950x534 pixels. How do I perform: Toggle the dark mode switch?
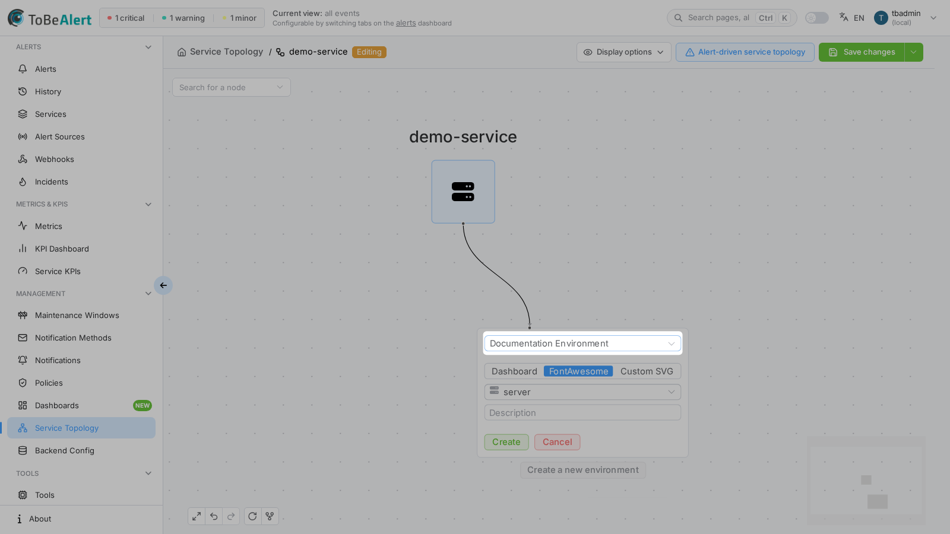pos(817,18)
